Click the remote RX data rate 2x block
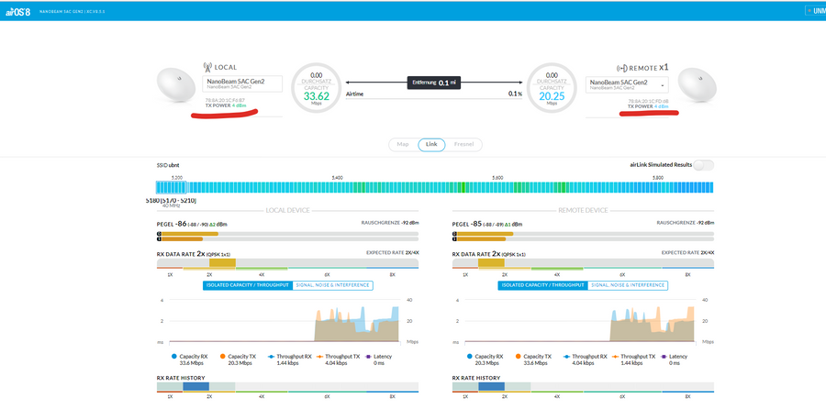Image resolution: width=826 pixels, height=409 pixels. 492,262
